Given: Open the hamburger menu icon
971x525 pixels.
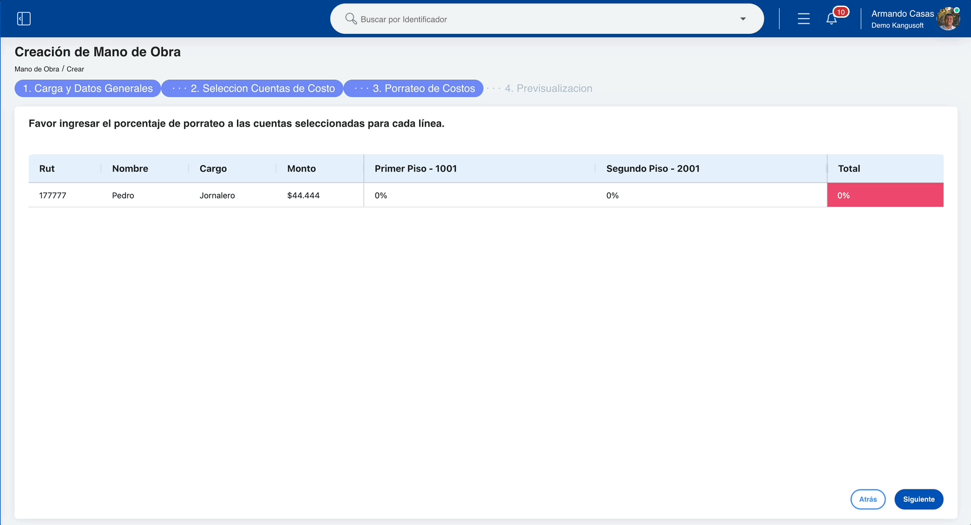Looking at the screenshot, I should (804, 19).
